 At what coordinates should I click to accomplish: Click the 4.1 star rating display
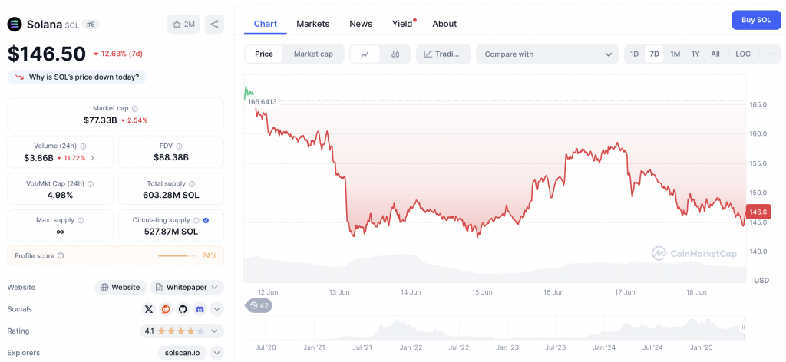tap(174, 331)
